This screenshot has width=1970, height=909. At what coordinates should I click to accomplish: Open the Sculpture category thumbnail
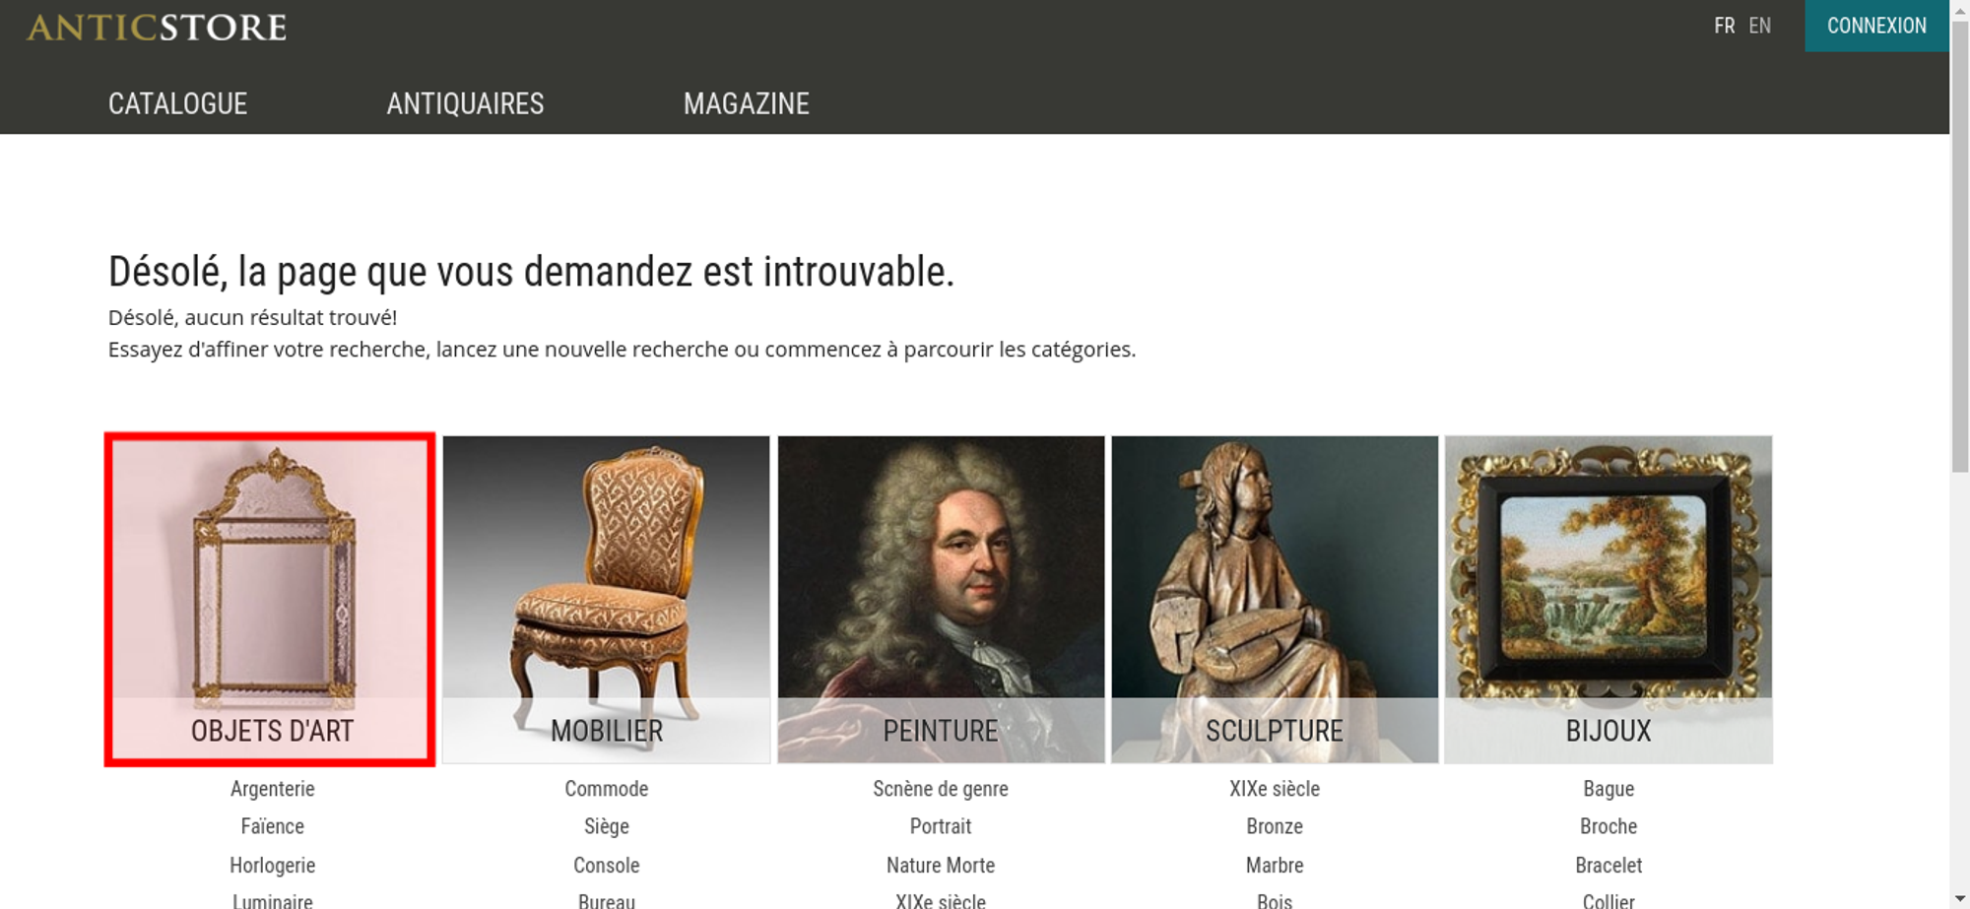click(x=1275, y=599)
